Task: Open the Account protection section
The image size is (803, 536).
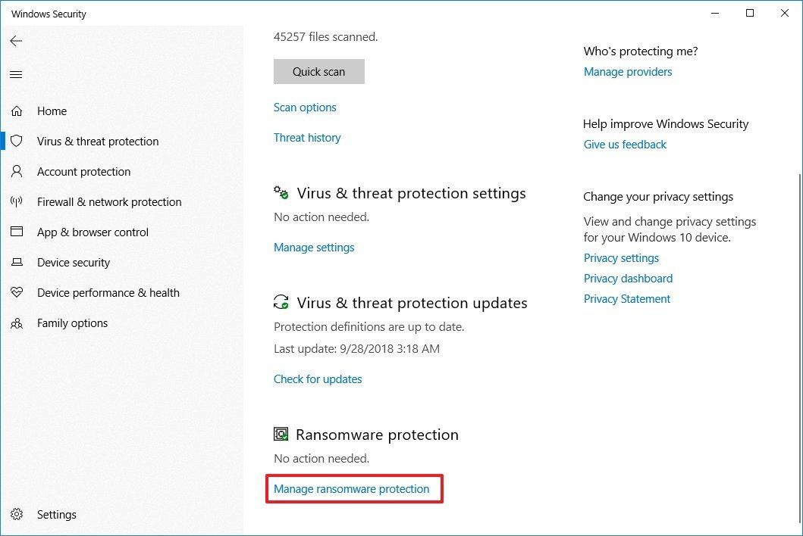Action: [x=83, y=171]
